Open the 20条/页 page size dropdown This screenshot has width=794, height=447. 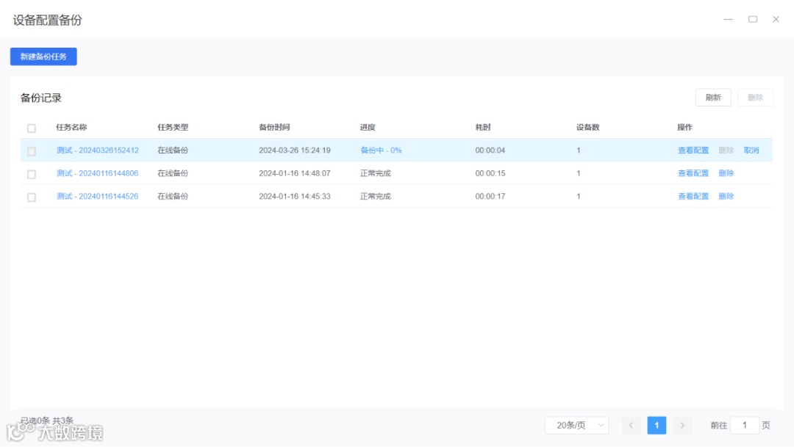tap(577, 425)
